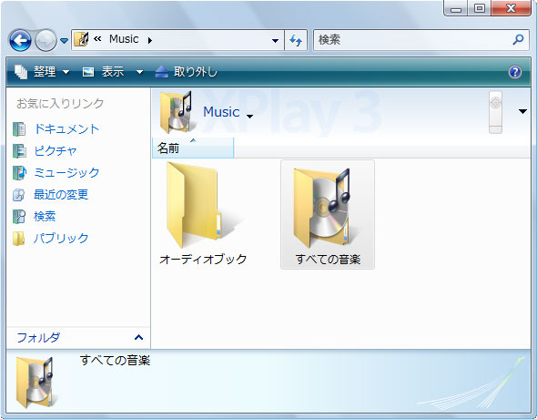Image resolution: width=537 pixels, height=419 pixels.
Task: Click the Music folder icon in address bar
Action: [82, 39]
